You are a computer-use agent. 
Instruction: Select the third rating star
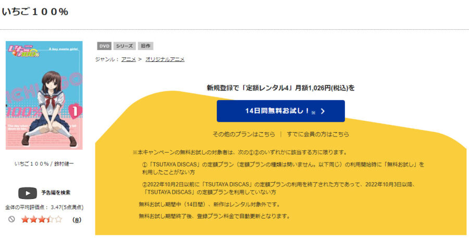[42, 220]
